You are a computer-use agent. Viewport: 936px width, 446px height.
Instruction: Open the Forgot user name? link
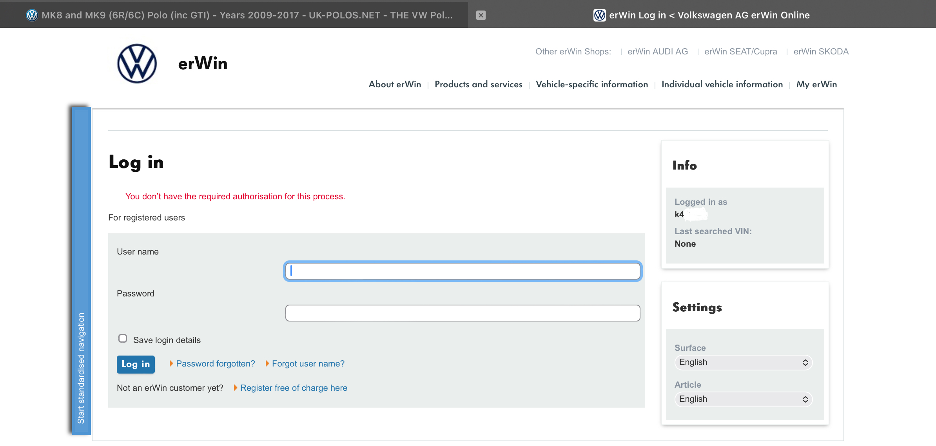click(308, 364)
